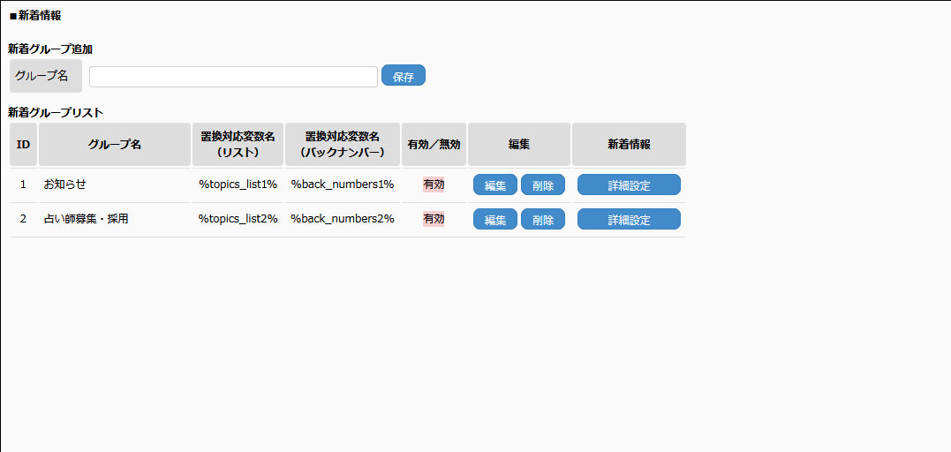Click the %topics_list2% variable cell
Screen dimensions: 951x452
[x=238, y=219]
